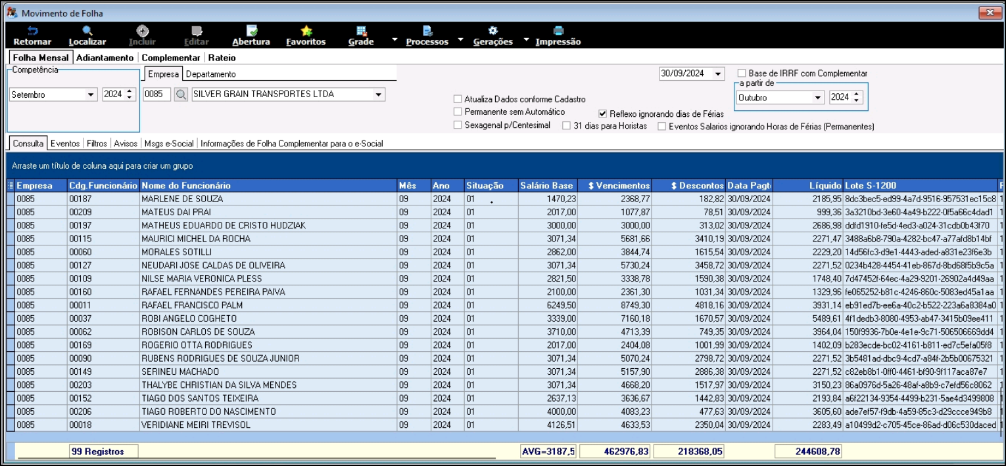The width and height of the screenshot is (1006, 466).
Task: Open Informações de Folha Complementar tab
Action: tap(292, 143)
